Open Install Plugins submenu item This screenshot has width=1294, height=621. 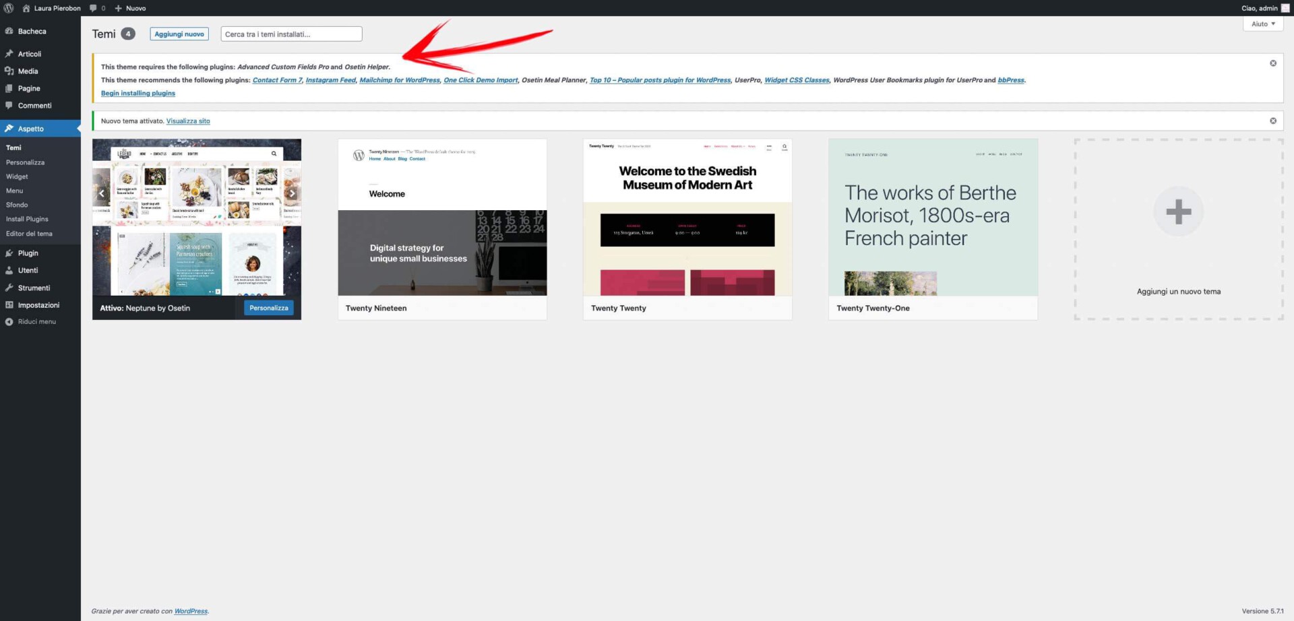click(x=27, y=219)
